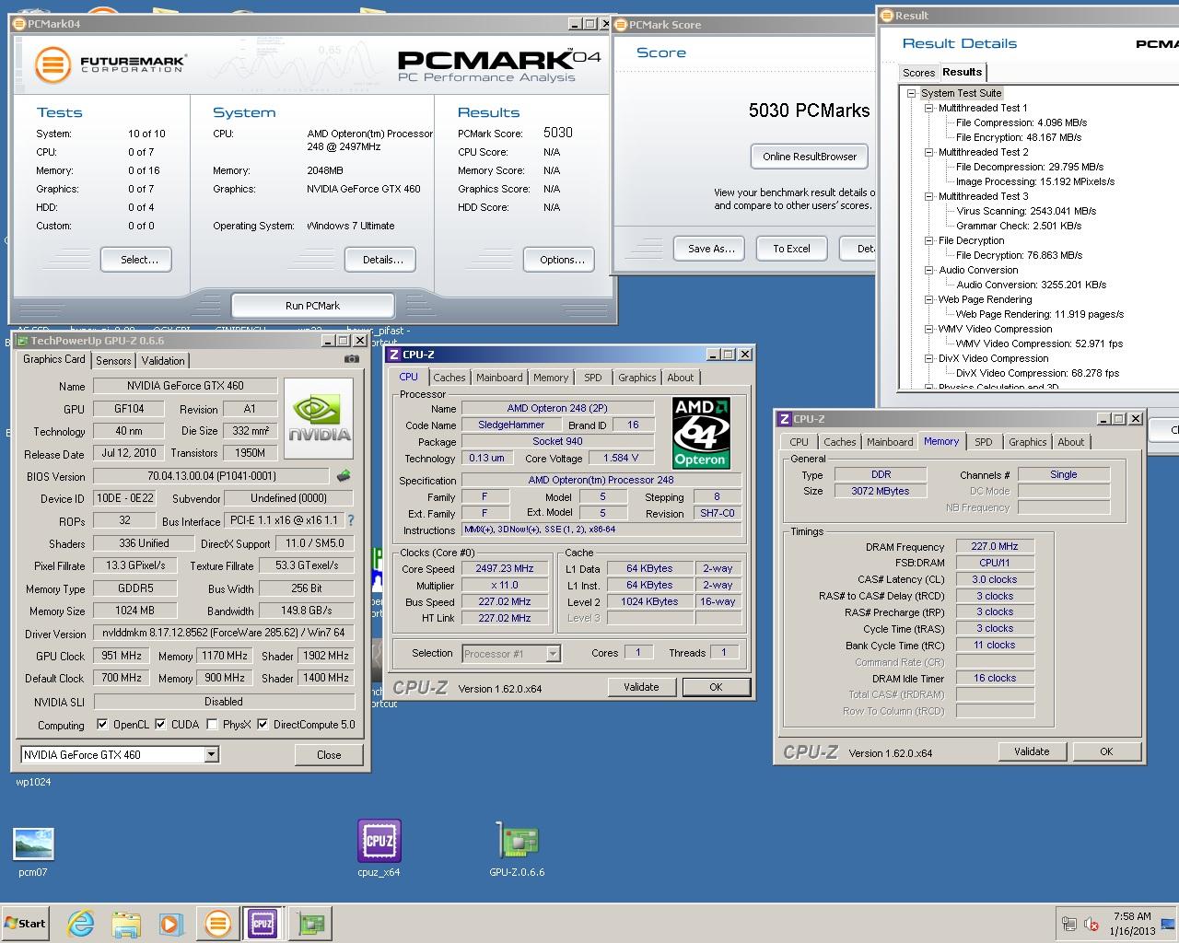The image size is (1179, 943).
Task: Collapse the File Decryption node
Action: click(929, 240)
